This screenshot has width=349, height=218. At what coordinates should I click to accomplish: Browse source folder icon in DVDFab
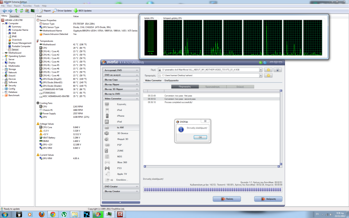click(268, 70)
